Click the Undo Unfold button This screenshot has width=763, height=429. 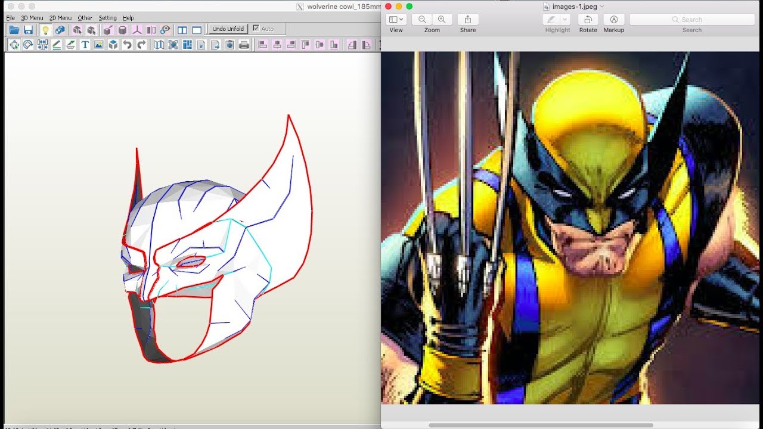(x=228, y=29)
